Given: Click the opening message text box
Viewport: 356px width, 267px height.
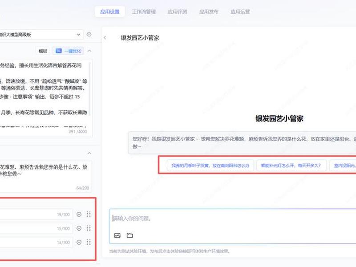Looking at the screenshot, I should (45, 176).
